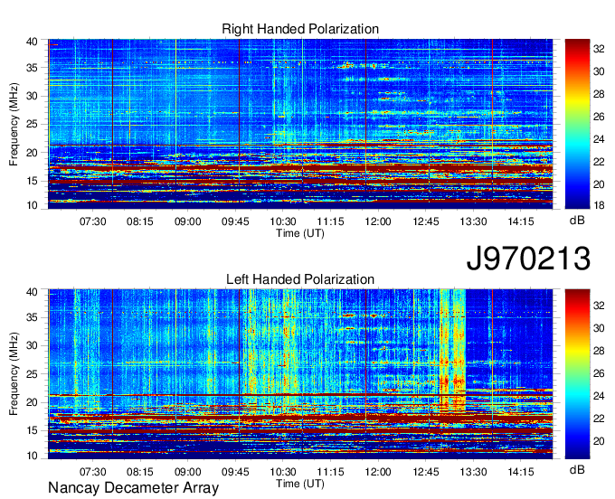615x499 pixels.
Task: Click the 12:00 tick on the bottom plot
Action: [x=378, y=472]
